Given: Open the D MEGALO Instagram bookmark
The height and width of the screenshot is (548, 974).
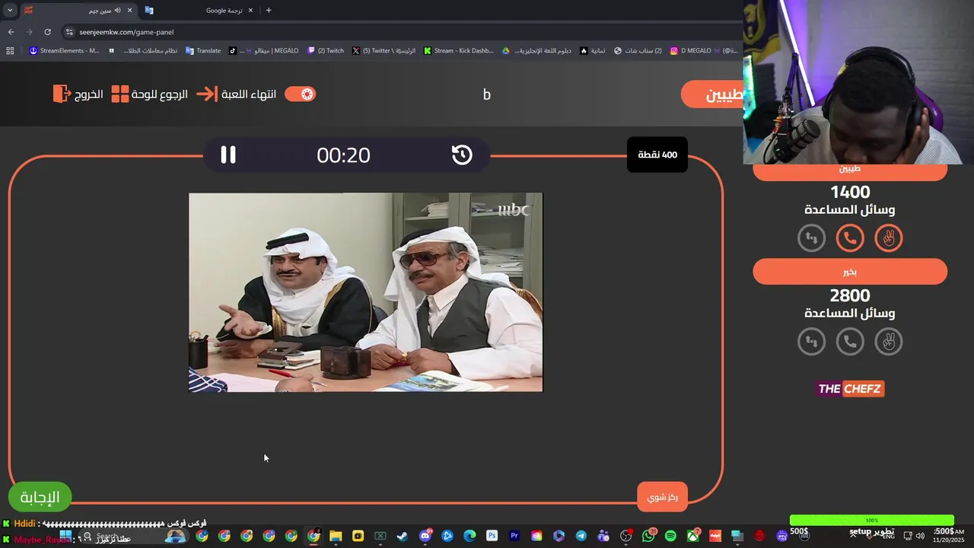Looking at the screenshot, I should (x=704, y=51).
